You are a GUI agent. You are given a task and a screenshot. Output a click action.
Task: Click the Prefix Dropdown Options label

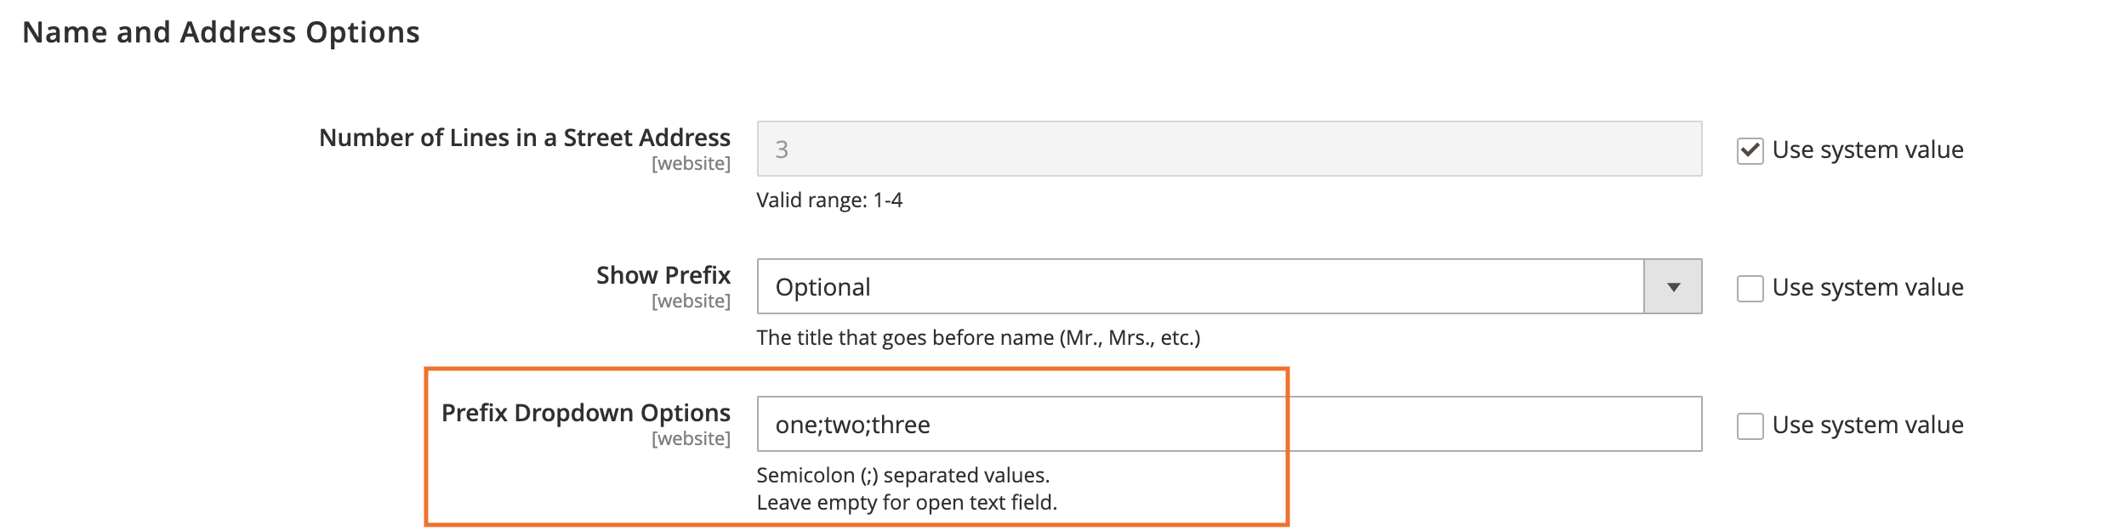coord(586,414)
